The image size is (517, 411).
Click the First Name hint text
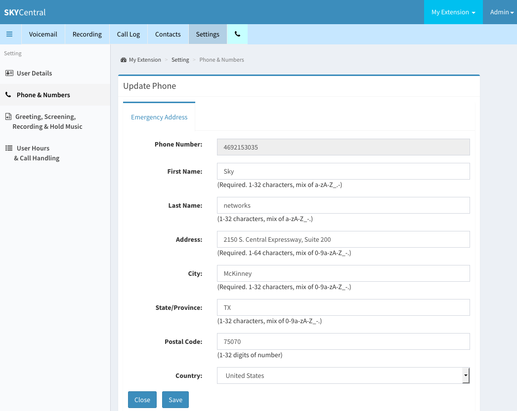pos(280,185)
